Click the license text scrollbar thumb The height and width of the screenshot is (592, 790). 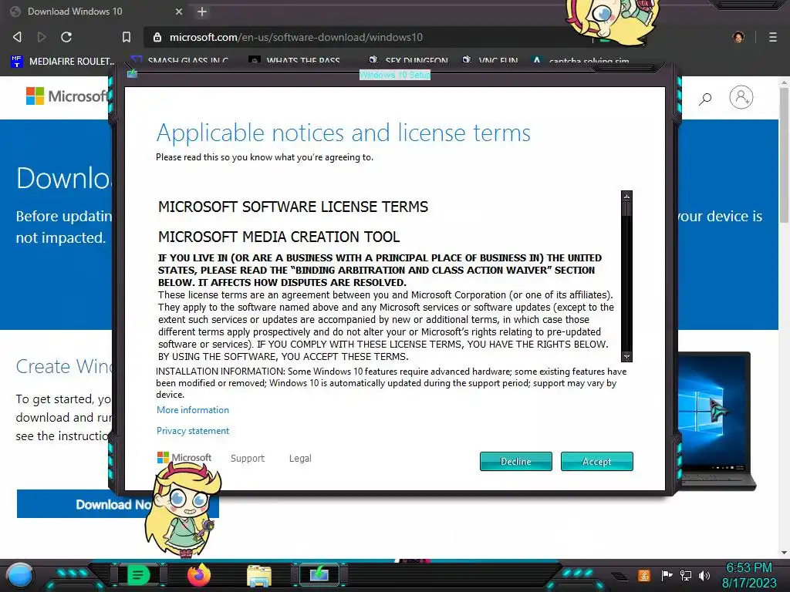[626, 209]
